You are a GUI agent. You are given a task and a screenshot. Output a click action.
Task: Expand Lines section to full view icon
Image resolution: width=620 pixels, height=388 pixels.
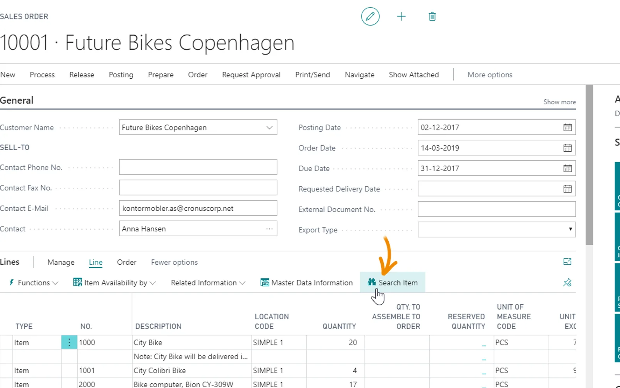[x=567, y=262]
